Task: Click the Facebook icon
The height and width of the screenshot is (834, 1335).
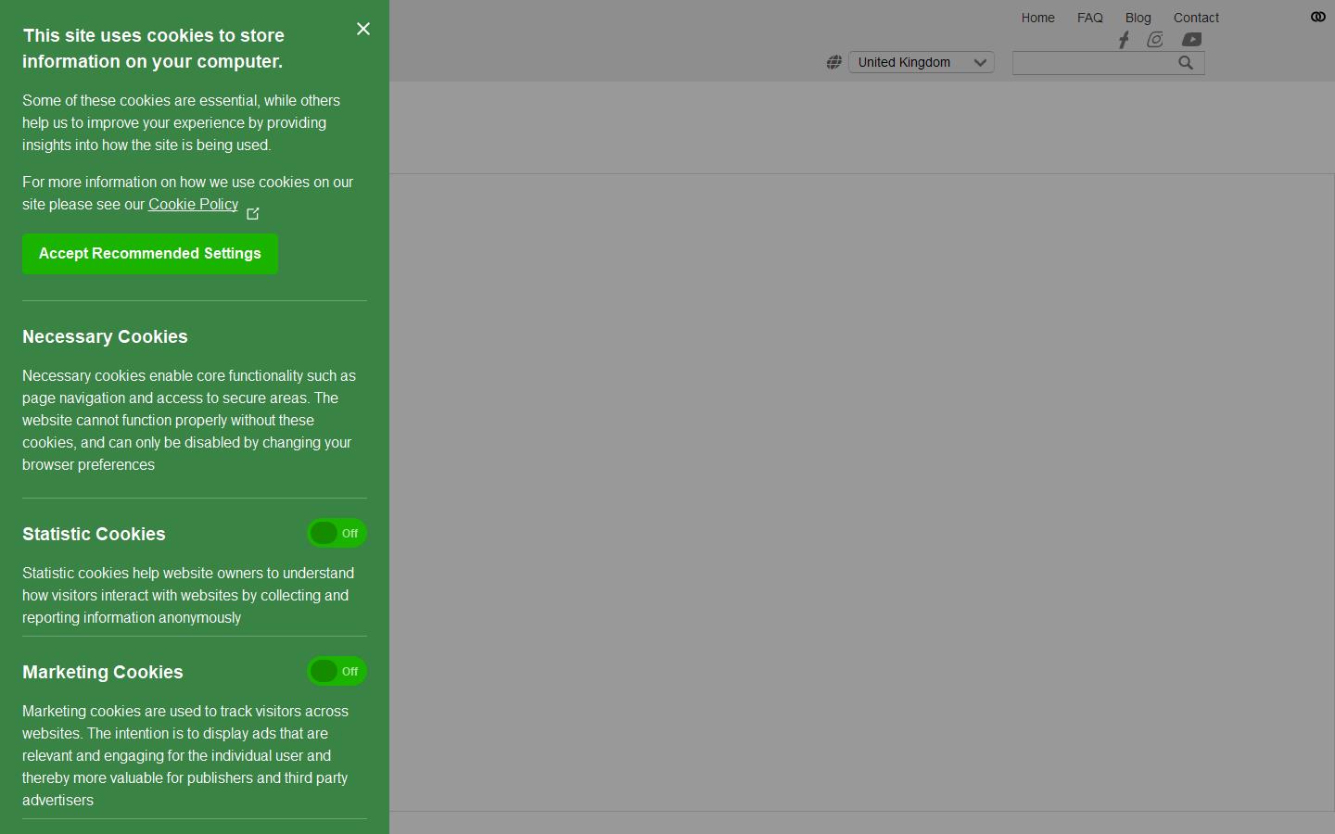Action: pyautogui.click(x=1124, y=40)
